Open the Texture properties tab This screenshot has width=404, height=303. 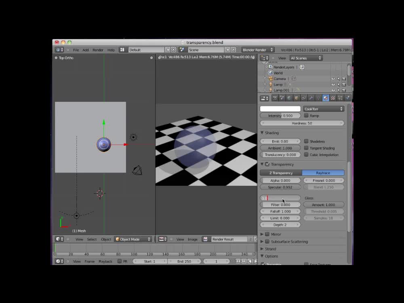[x=333, y=98]
